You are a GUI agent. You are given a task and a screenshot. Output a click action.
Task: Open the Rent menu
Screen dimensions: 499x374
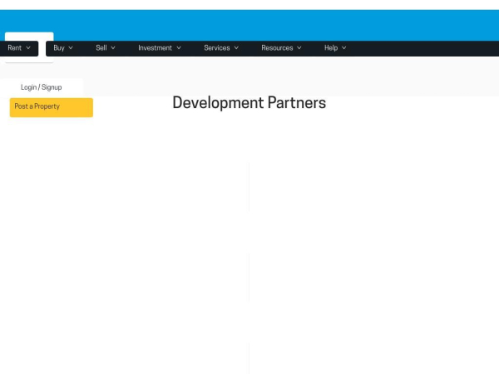[x=15, y=48]
